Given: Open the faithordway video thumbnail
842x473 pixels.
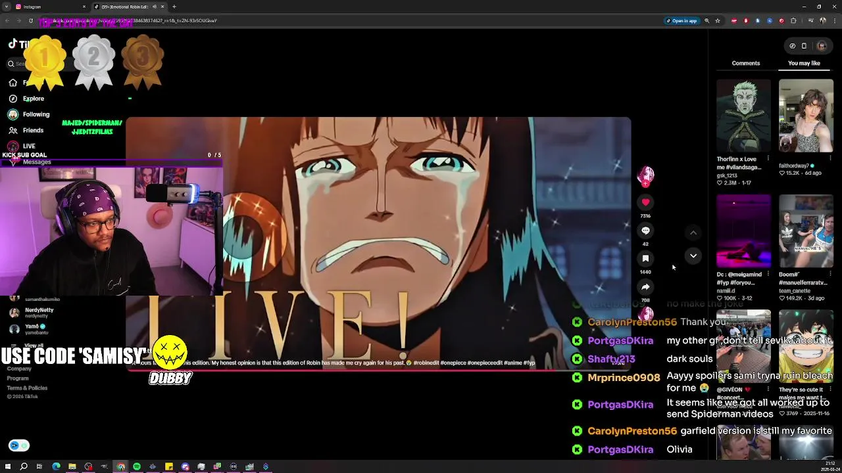Looking at the screenshot, I should tap(806, 116).
